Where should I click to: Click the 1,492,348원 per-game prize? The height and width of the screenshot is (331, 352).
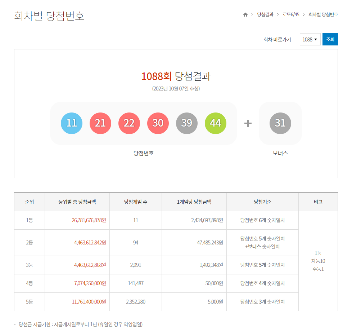[x=211, y=265]
